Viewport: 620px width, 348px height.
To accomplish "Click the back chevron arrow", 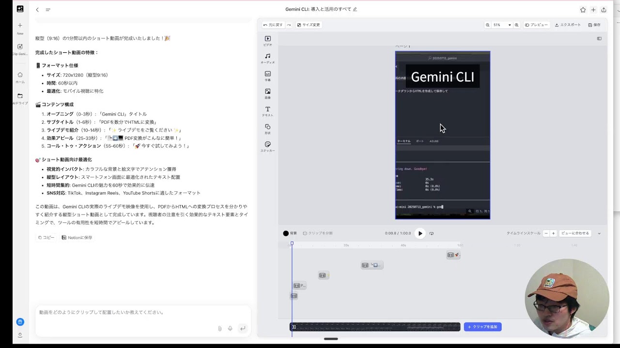I will coord(37,10).
